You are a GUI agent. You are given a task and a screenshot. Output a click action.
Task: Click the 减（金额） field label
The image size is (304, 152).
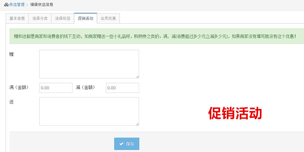(85, 88)
